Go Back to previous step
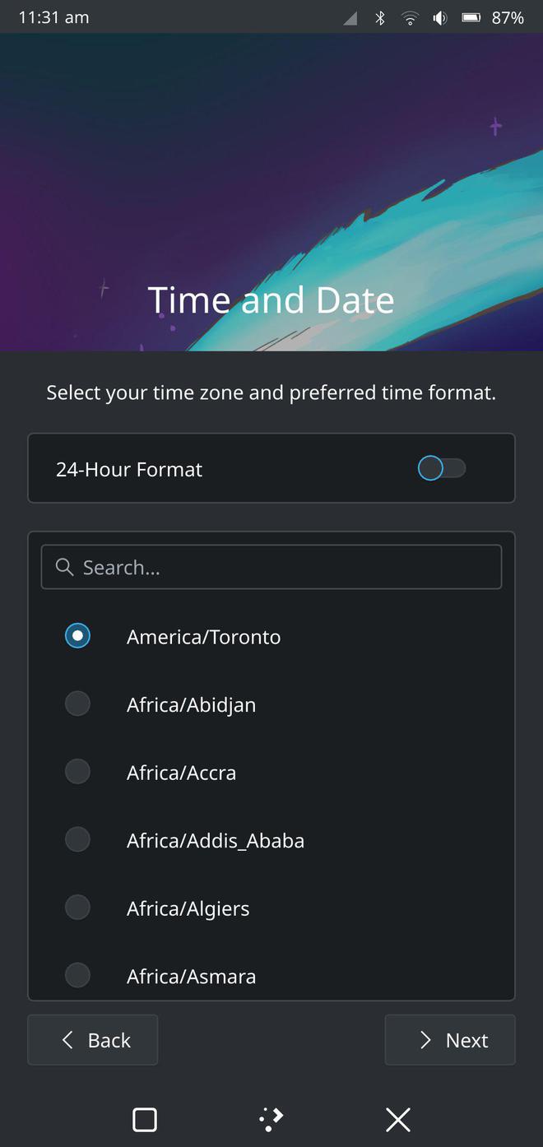The width and height of the screenshot is (543, 1147). point(92,1040)
